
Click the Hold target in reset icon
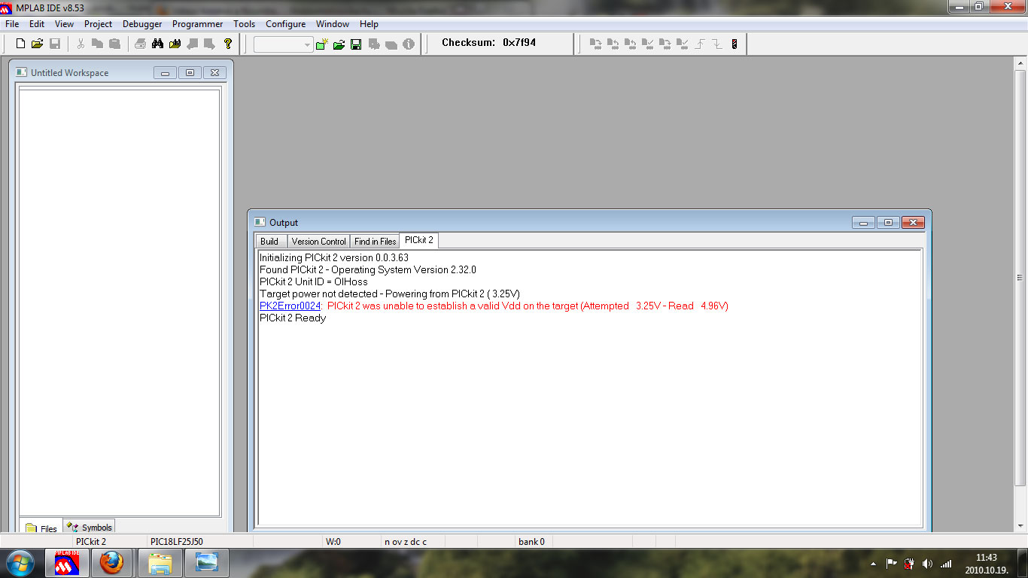(717, 44)
